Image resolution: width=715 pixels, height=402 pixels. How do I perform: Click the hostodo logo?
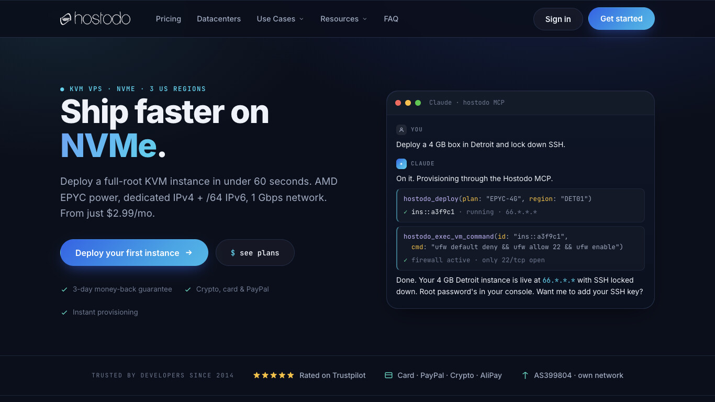[95, 19]
